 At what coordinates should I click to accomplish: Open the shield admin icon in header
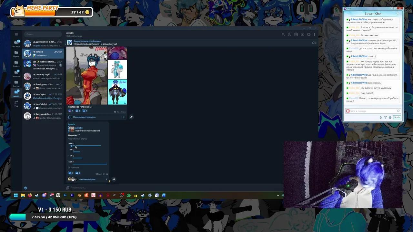pyautogui.click(x=289, y=34)
